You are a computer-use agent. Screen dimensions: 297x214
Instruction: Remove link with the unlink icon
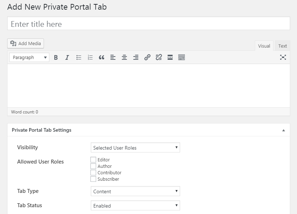pos(159,57)
